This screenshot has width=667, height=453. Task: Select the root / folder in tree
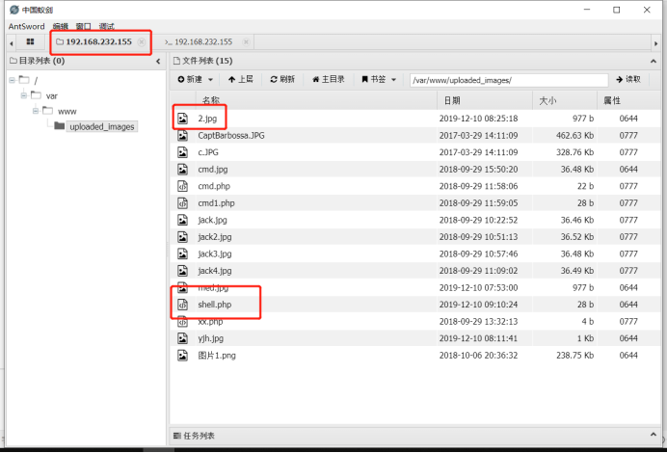tap(29, 80)
